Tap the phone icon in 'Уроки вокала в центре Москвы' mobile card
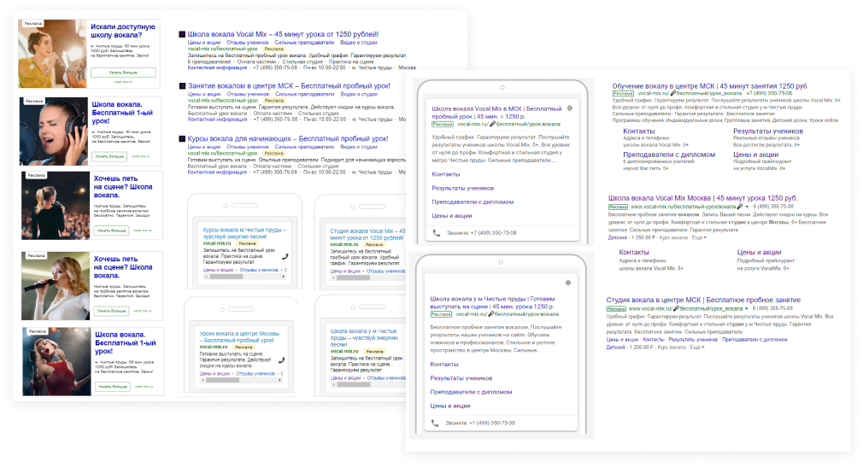The height and width of the screenshot is (467, 863). point(281,361)
